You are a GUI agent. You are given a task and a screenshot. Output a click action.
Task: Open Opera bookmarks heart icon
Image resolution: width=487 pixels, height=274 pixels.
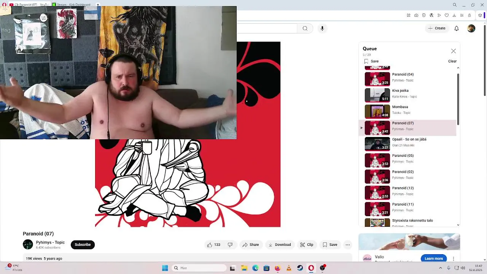pyautogui.click(x=447, y=15)
